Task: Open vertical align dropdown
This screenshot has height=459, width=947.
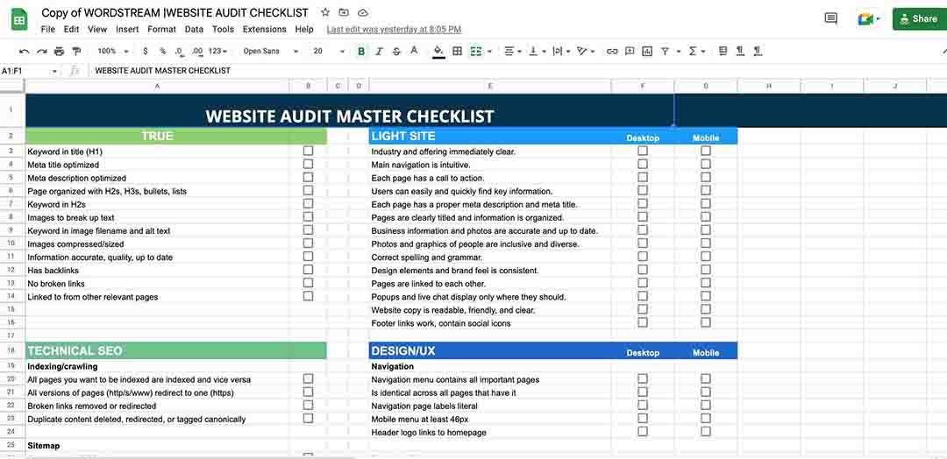Action: pyautogui.click(x=537, y=52)
